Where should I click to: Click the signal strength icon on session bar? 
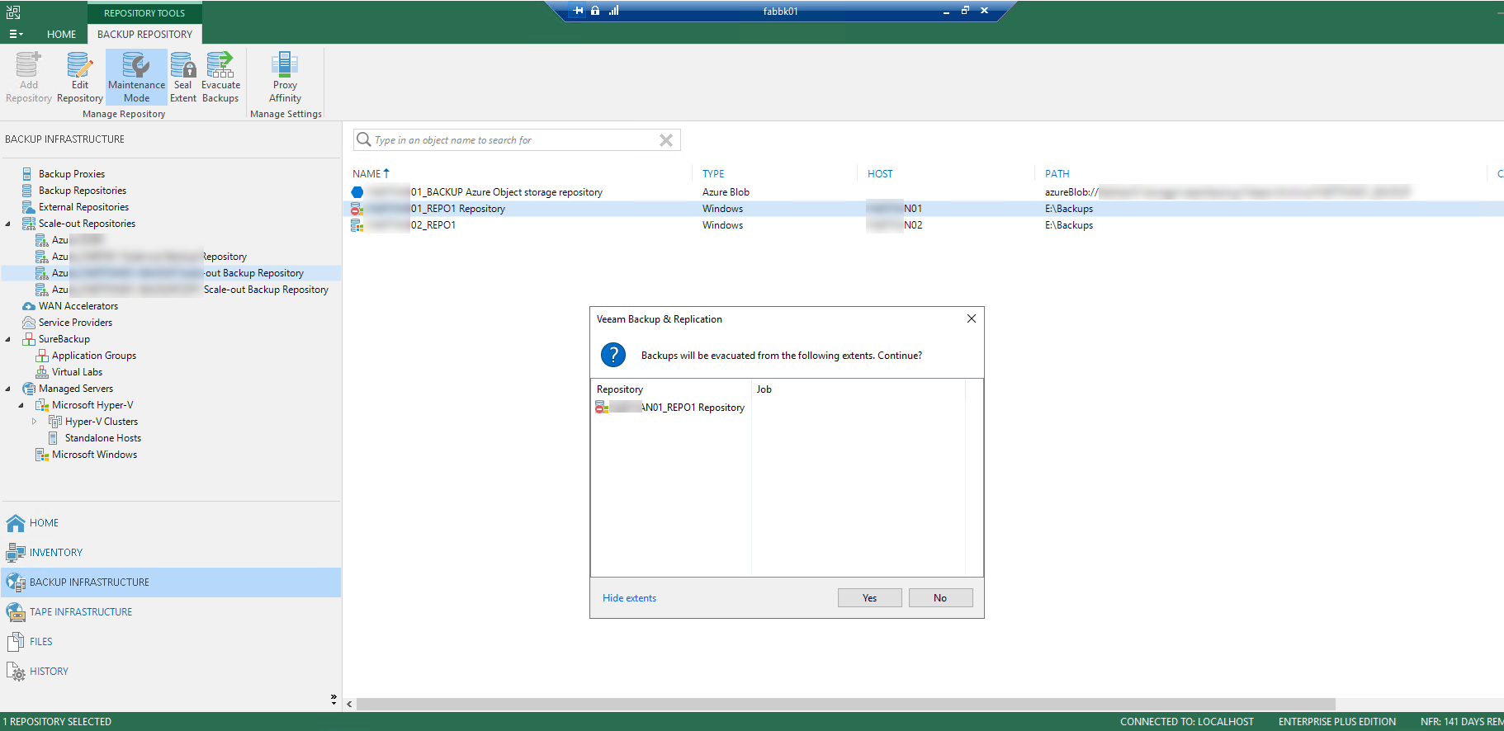tap(613, 11)
